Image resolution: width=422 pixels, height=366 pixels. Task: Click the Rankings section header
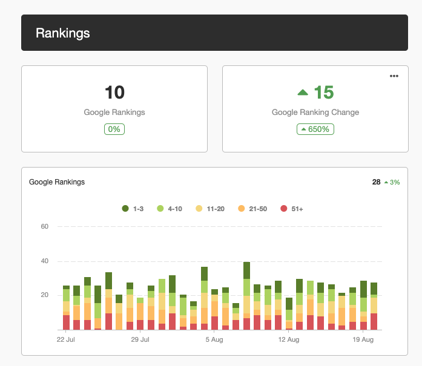pyautogui.click(x=214, y=33)
